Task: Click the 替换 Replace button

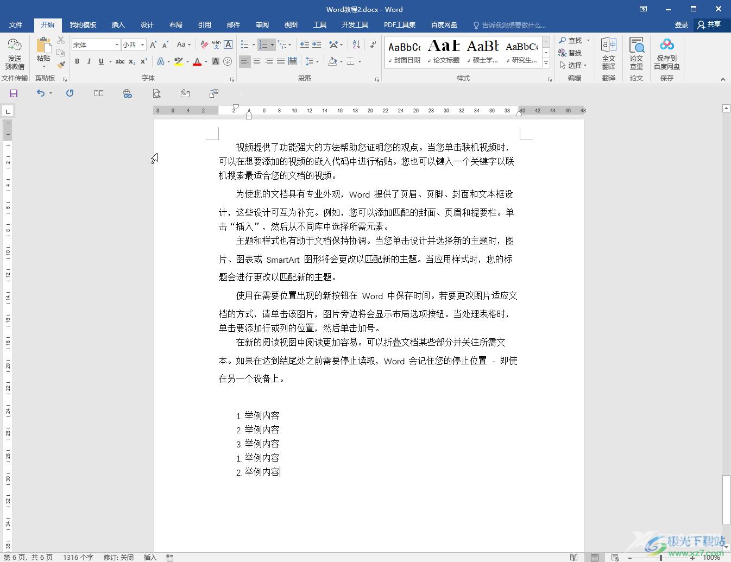Action: pyautogui.click(x=570, y=53)
